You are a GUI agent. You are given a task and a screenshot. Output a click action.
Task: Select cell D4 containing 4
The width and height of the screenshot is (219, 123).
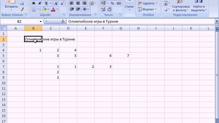pos(68,50)
